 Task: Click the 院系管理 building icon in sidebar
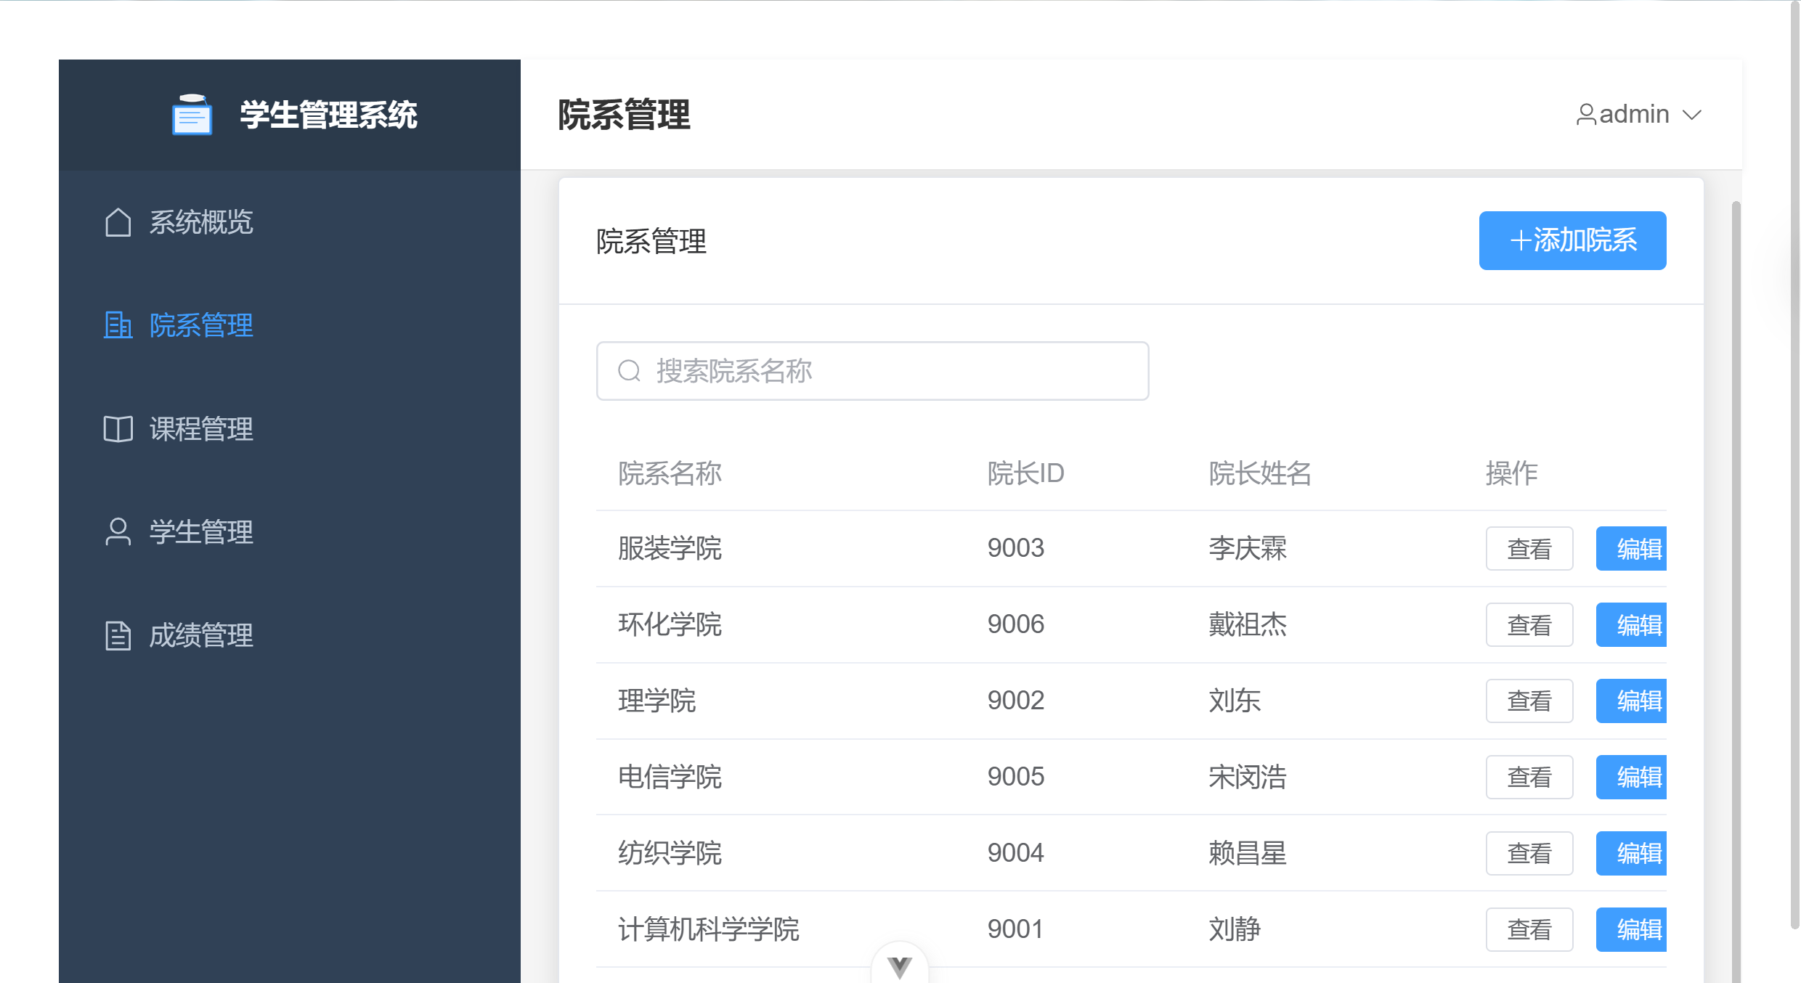click(x=117, y=325)
